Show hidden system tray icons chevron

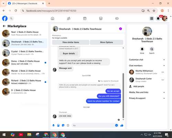(x=142, y=135)
